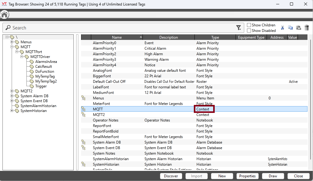Screen dimensions: 313x181
Task: Open Properties for the selected tag
Action: pyautogui.click(x=247, y=176)
